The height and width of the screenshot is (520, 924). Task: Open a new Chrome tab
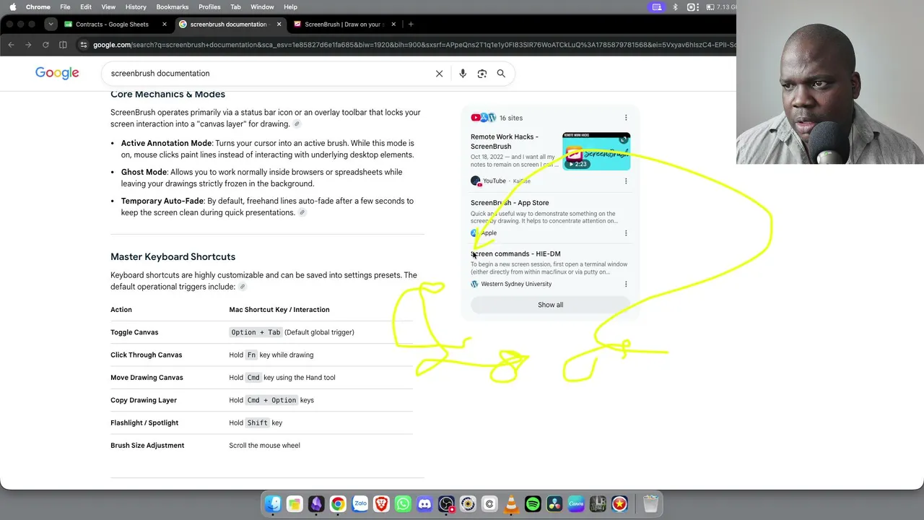click(411, 24)
